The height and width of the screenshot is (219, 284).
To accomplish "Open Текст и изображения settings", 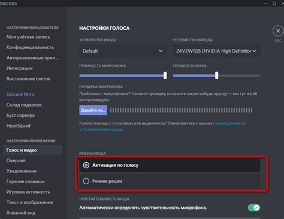I will (x=29, y=202).
